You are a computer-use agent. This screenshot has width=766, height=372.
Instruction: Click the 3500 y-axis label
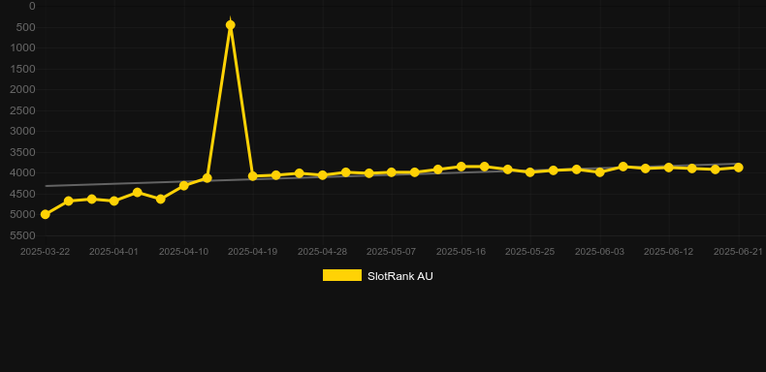tap(23, 152)
